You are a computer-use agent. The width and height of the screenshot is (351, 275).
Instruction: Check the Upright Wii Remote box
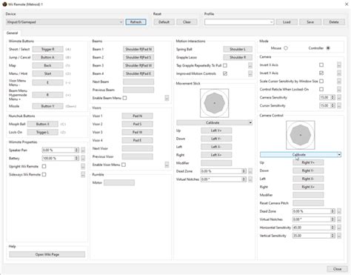pos(44,166)
